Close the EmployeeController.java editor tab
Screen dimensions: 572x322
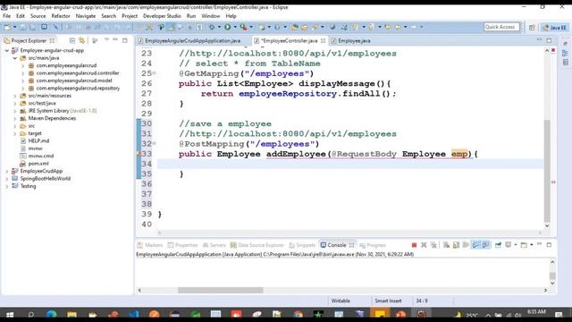(324, 40)
